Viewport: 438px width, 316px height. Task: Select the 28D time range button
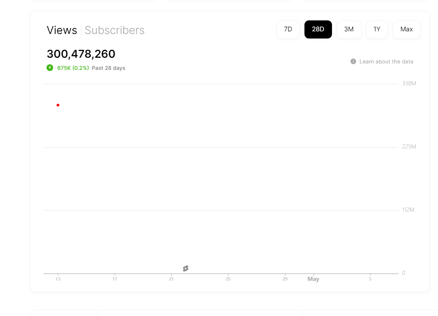318,29
